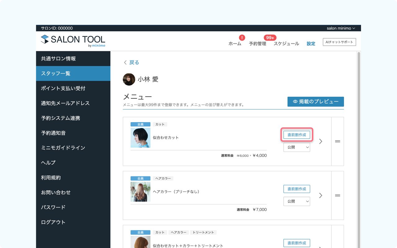Click the ヘアカラー tag on ヘアカラー（ブリーチなし）
Screen dimensions: 397x248
click(x=163, y=179)
